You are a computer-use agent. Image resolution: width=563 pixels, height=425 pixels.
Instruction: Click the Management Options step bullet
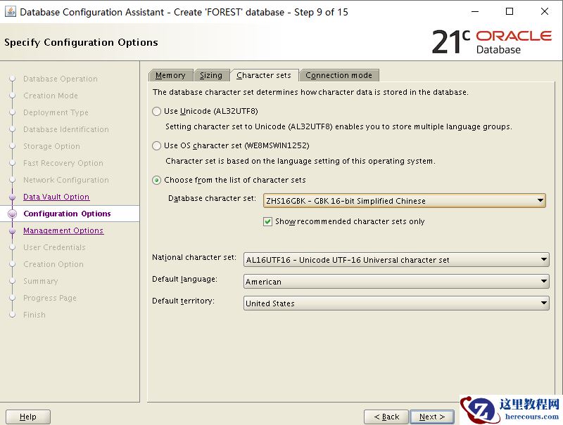(x=12, y=231)
